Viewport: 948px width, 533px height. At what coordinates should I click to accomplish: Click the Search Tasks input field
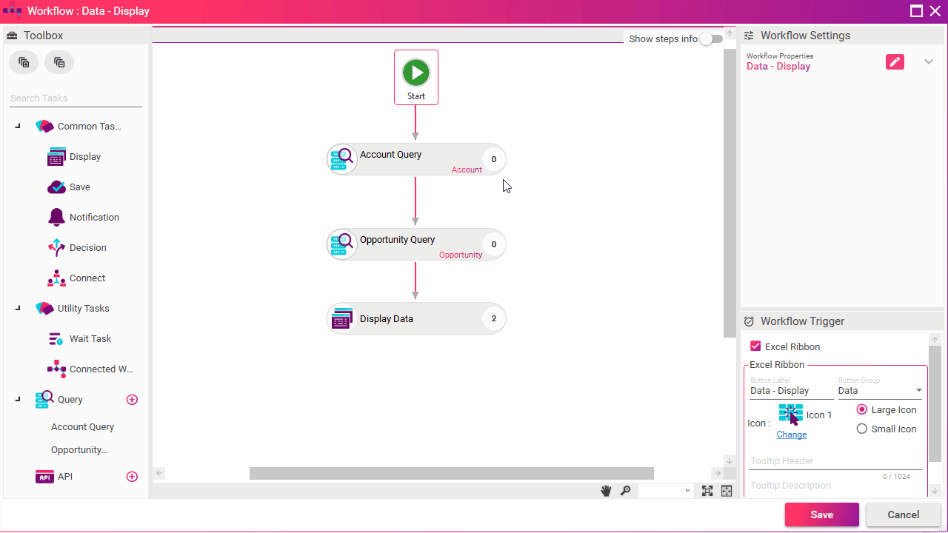point(76,98)
